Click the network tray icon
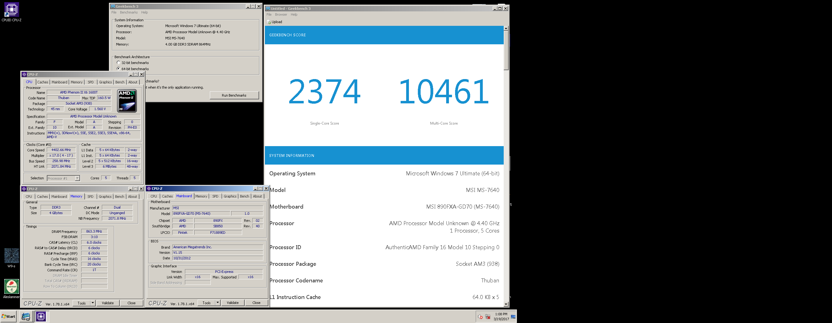 [488, 317]
